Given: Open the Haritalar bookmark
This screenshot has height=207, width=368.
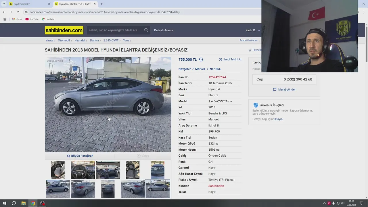Looking at the screenshot, I should click(48, 19).
